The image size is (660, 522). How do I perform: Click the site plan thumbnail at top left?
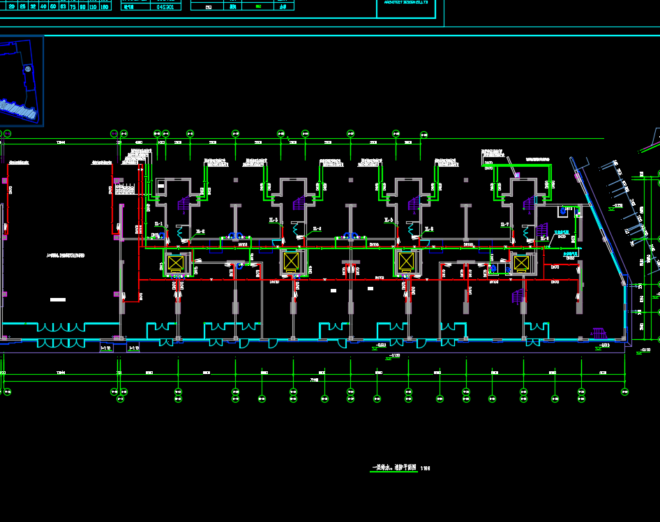click(x=21, y=80)
